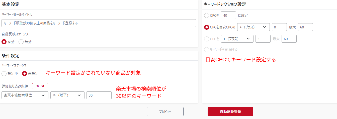This screenshot has height=119, width=337.
Task: Click the CPC fixed value field showing 40
Action: [x=228, y=15]
